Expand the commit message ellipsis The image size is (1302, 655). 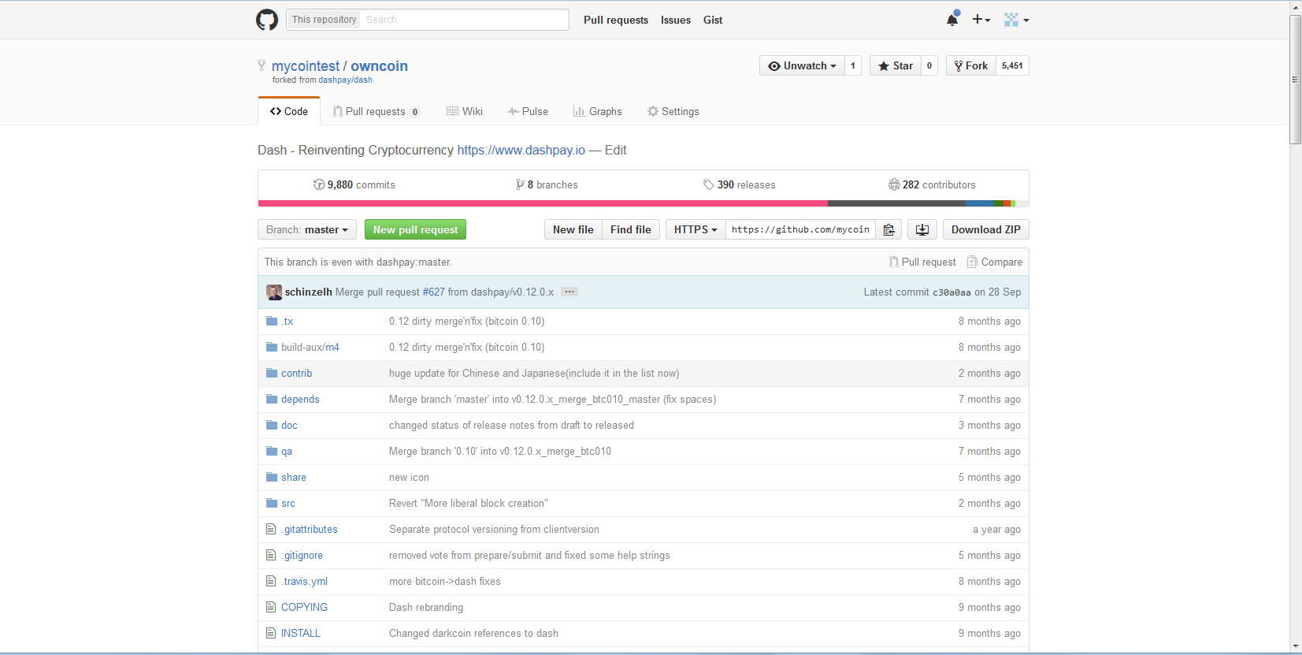pos(569,292)
